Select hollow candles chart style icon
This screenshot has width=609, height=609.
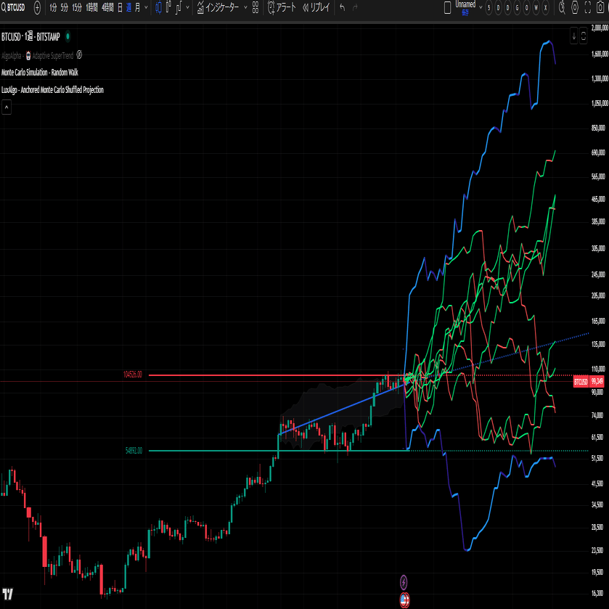(168, 7)
